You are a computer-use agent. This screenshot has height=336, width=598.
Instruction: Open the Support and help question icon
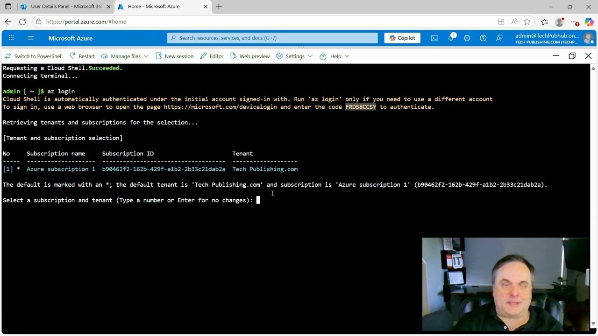pyautogui.click(x=483, y=38)
